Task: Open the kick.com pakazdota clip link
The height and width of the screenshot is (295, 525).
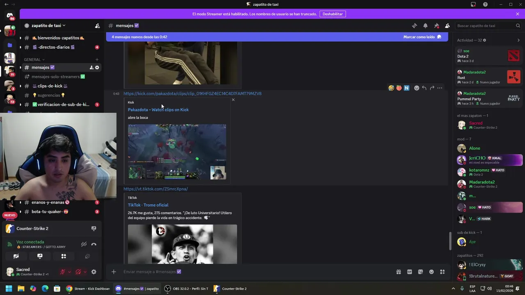Action: click(x=192, y=93)
